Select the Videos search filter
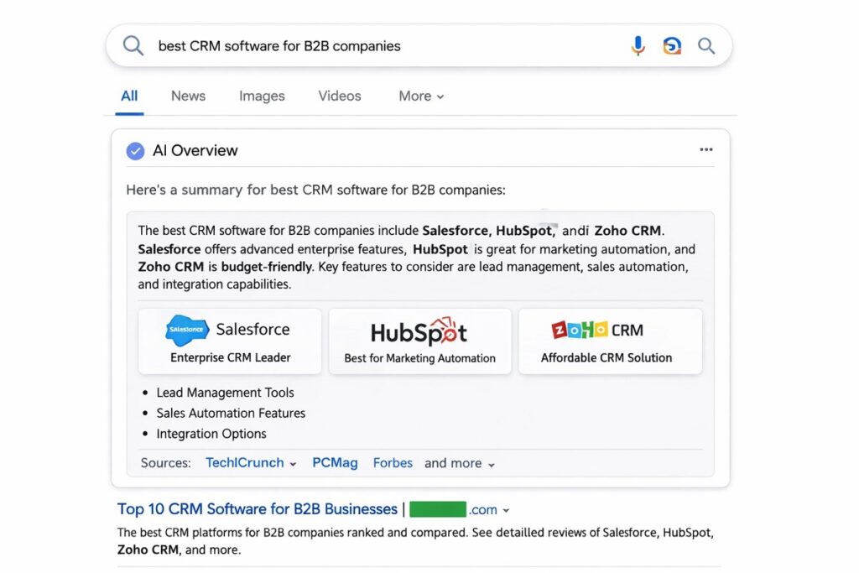Viewport: 859px width, 573px height. pyautogui.click(x=339, y=96)
